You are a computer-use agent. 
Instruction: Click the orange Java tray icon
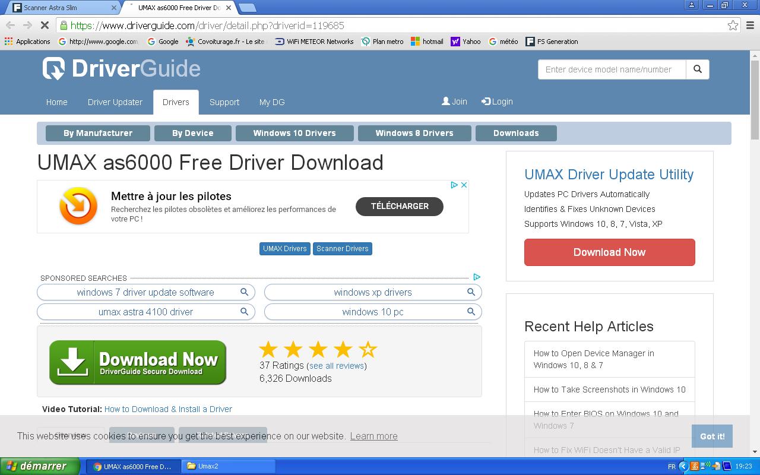(694, 466)
